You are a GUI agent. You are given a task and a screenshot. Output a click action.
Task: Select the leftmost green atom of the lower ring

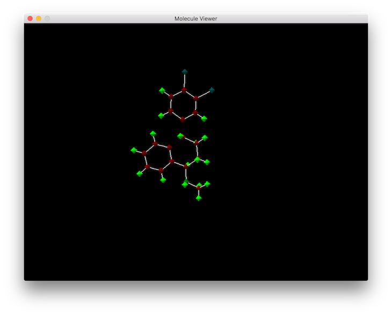click(134, 150)
